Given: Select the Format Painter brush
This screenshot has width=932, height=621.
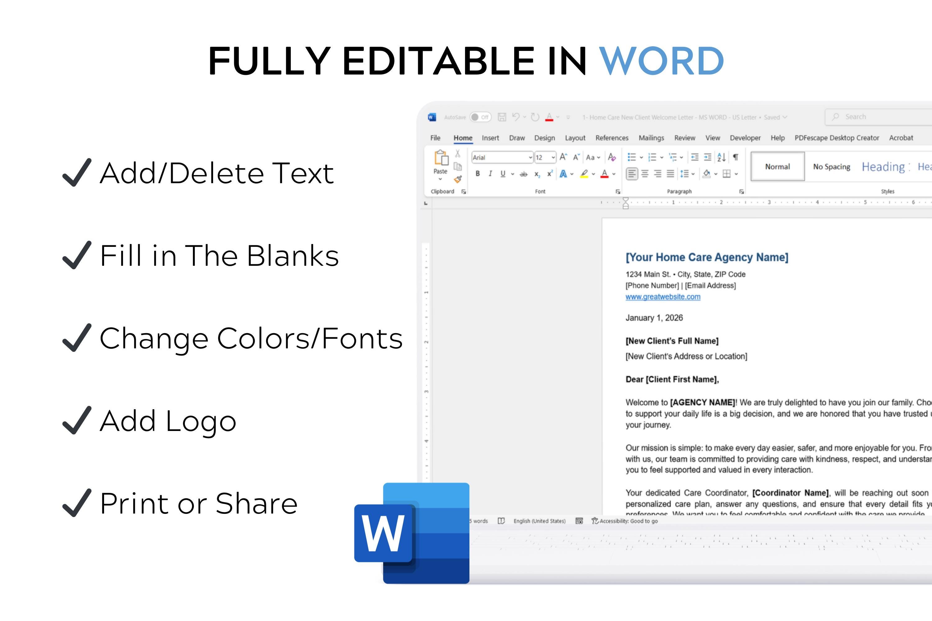Looking at the screenshot, I should (458, 179).
